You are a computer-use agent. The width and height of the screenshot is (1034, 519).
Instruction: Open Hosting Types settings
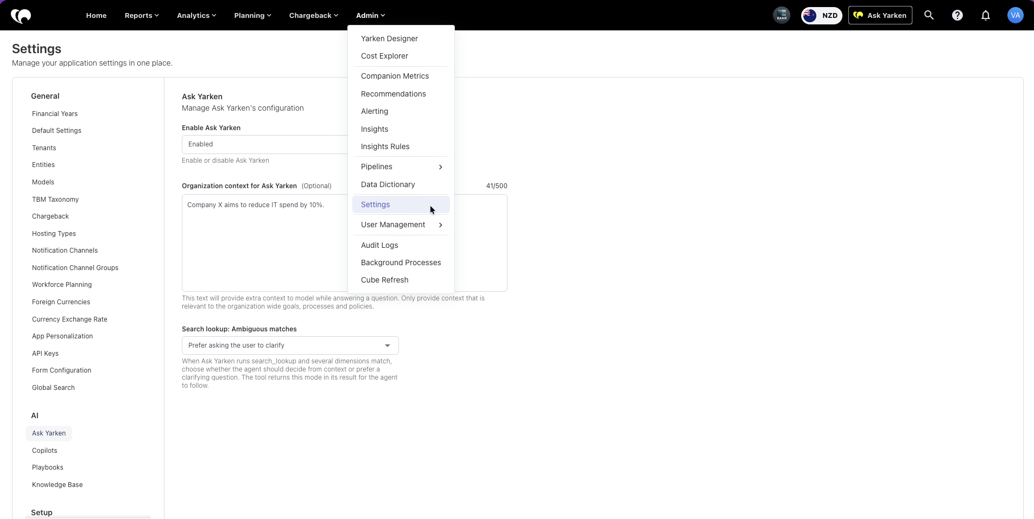[x=54, y=234]
